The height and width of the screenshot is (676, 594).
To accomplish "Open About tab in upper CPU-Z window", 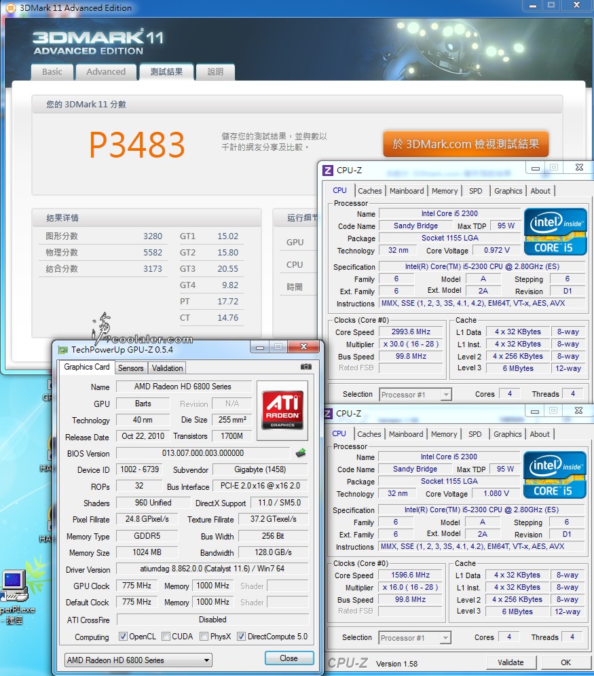I will point(540,191).
